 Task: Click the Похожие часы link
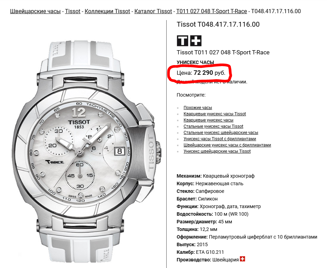[198, 108]
